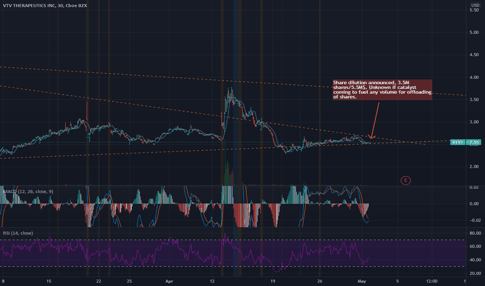Screen dimensions: 485x286
Task: Click the '25' date label on time axis
Action: tap(129, 281)
